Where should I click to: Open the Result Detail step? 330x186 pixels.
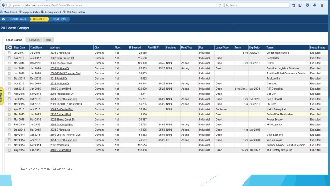click(59, 19)
